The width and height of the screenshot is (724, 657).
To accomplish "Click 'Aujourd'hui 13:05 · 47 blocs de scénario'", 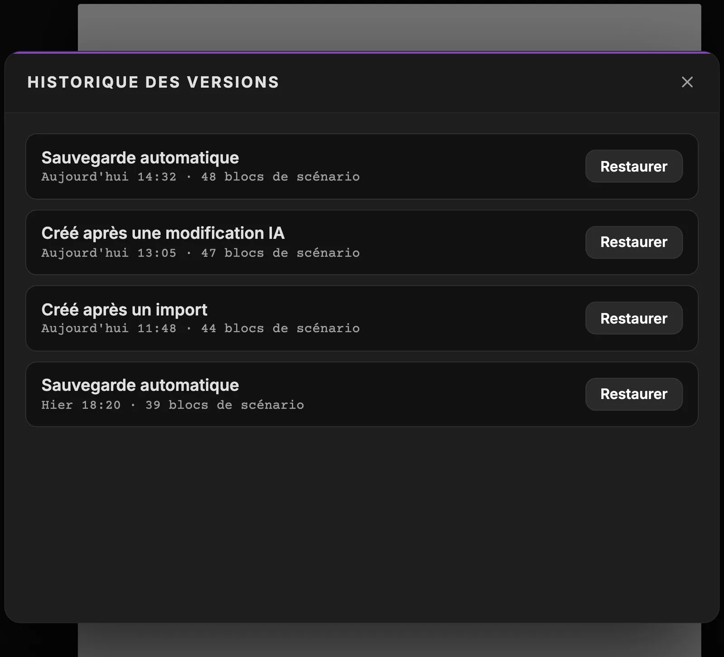I will [200, 253].
